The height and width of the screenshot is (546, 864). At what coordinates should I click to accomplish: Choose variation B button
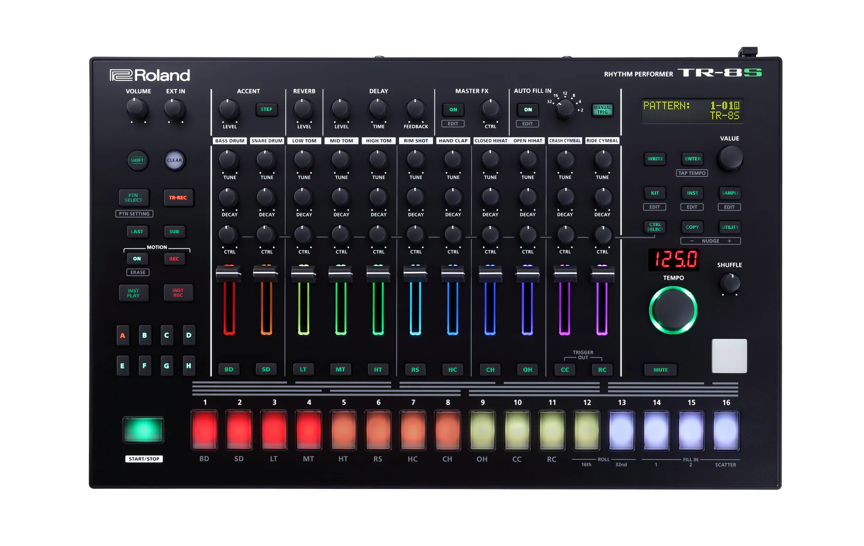(x=145, y=336)
